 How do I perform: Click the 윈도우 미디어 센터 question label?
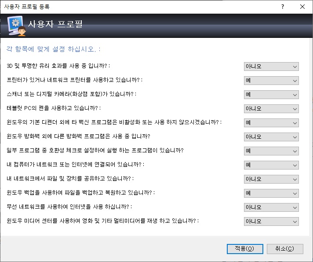tap(102, 221)
